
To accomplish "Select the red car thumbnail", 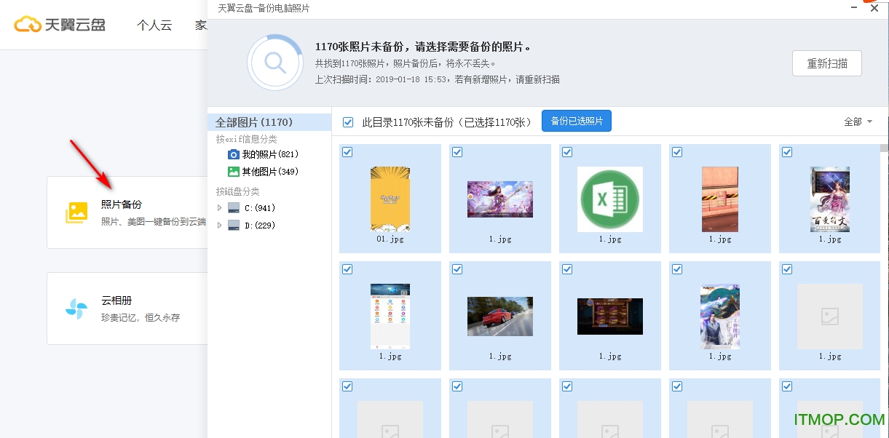I will coord(500,316).
